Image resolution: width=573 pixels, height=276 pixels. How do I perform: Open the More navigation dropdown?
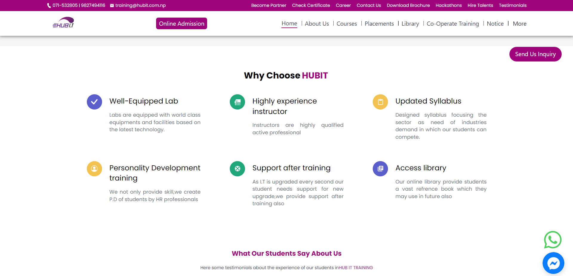519,24
